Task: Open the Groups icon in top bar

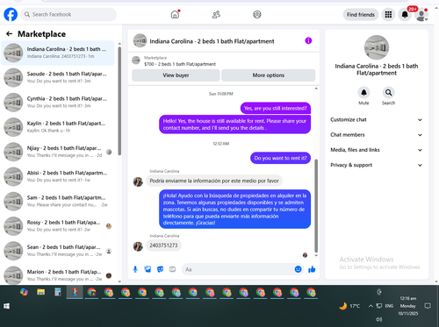Action: 257,14
